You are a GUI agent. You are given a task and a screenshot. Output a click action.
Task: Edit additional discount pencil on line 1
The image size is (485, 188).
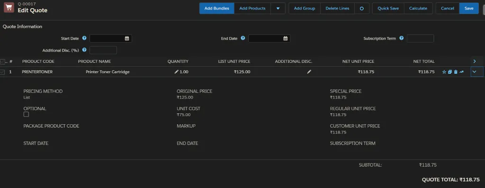coord(309,72)
